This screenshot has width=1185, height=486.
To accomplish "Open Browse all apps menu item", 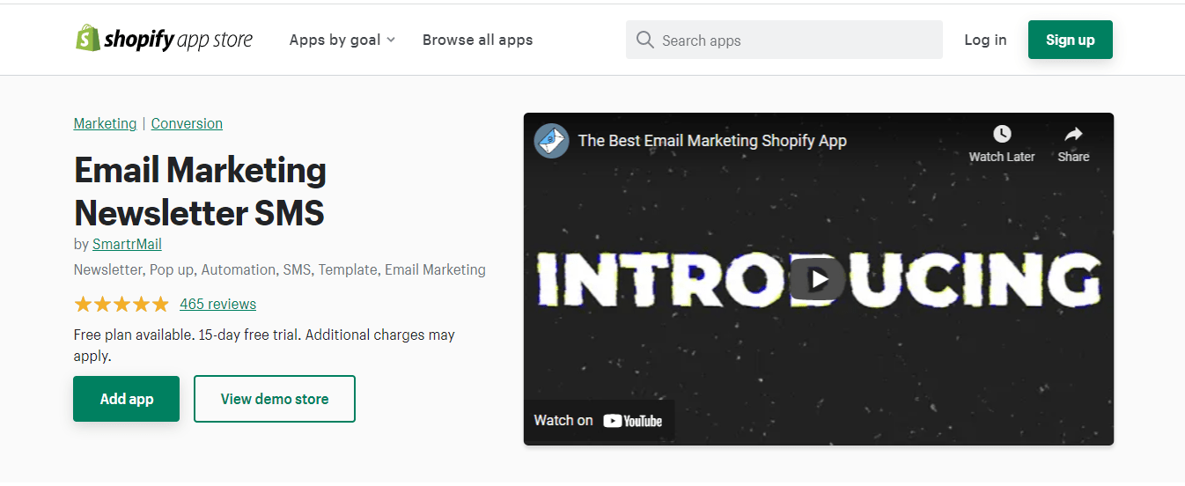I will click(477, 40).
